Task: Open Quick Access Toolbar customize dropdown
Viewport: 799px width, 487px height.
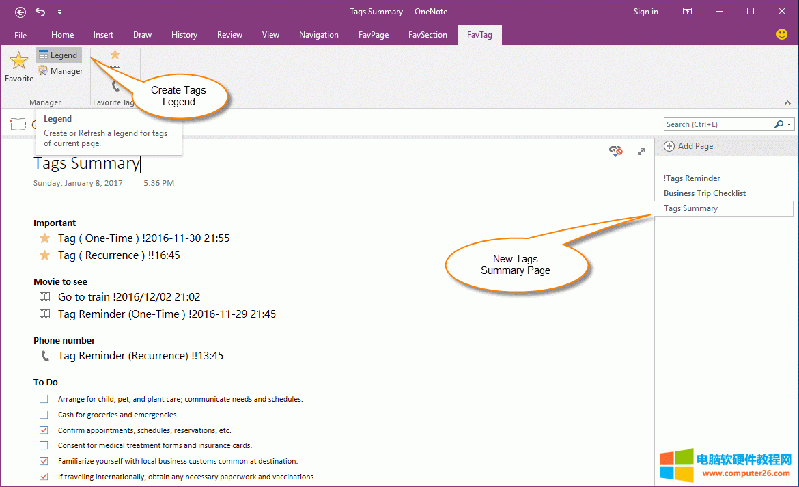Action: coord(60,12)
